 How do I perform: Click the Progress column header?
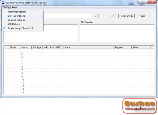point(123,47)
